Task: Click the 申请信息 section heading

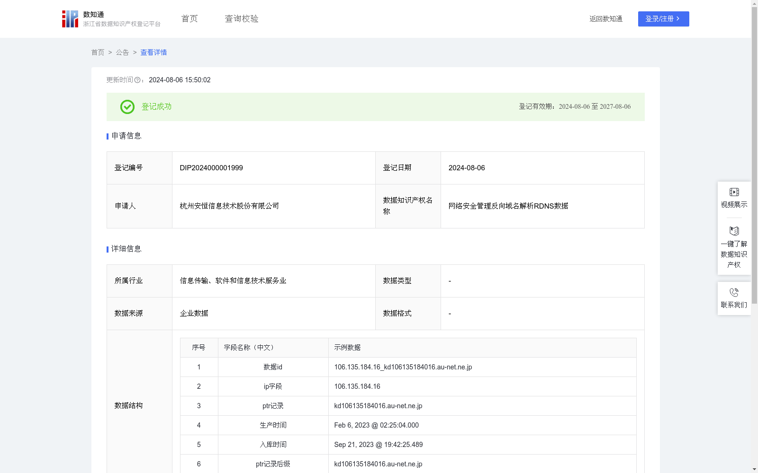Action: (126, 136)
